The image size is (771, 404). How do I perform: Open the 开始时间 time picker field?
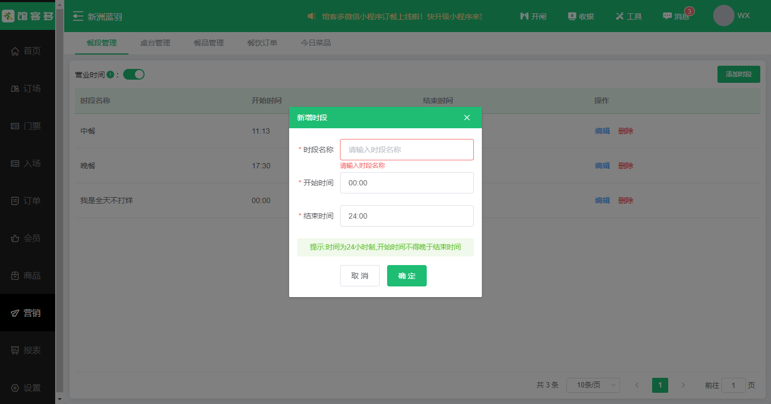[x=406, y=183]
